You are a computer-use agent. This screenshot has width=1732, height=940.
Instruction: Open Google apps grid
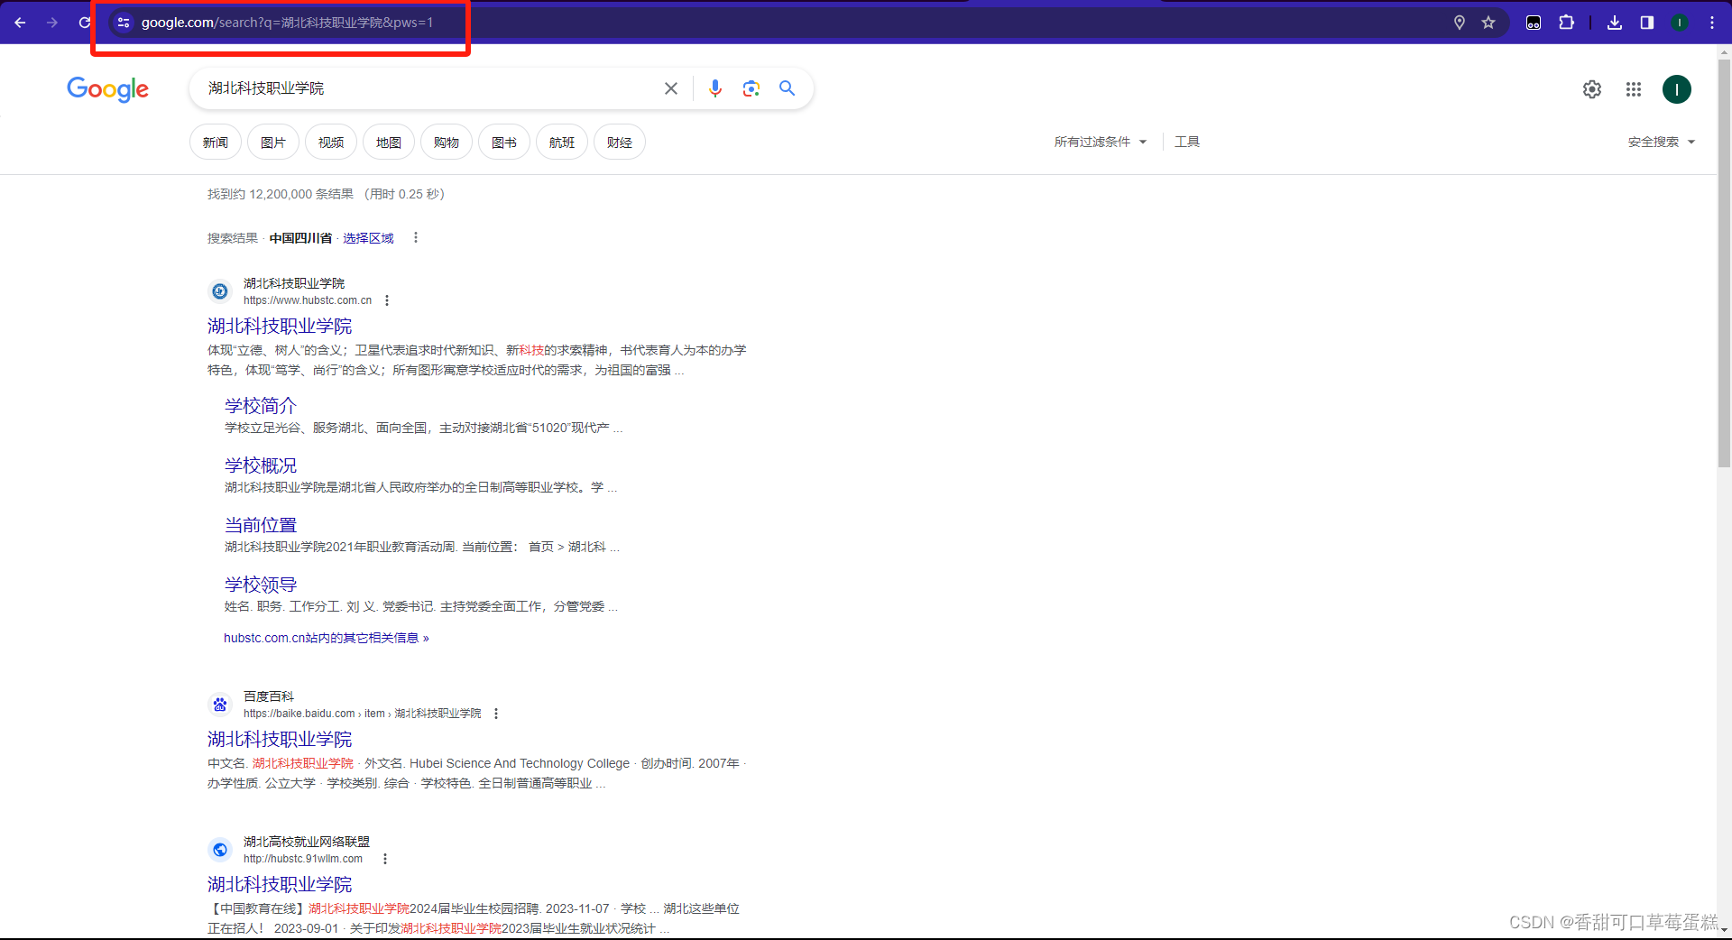(1634, 89)
